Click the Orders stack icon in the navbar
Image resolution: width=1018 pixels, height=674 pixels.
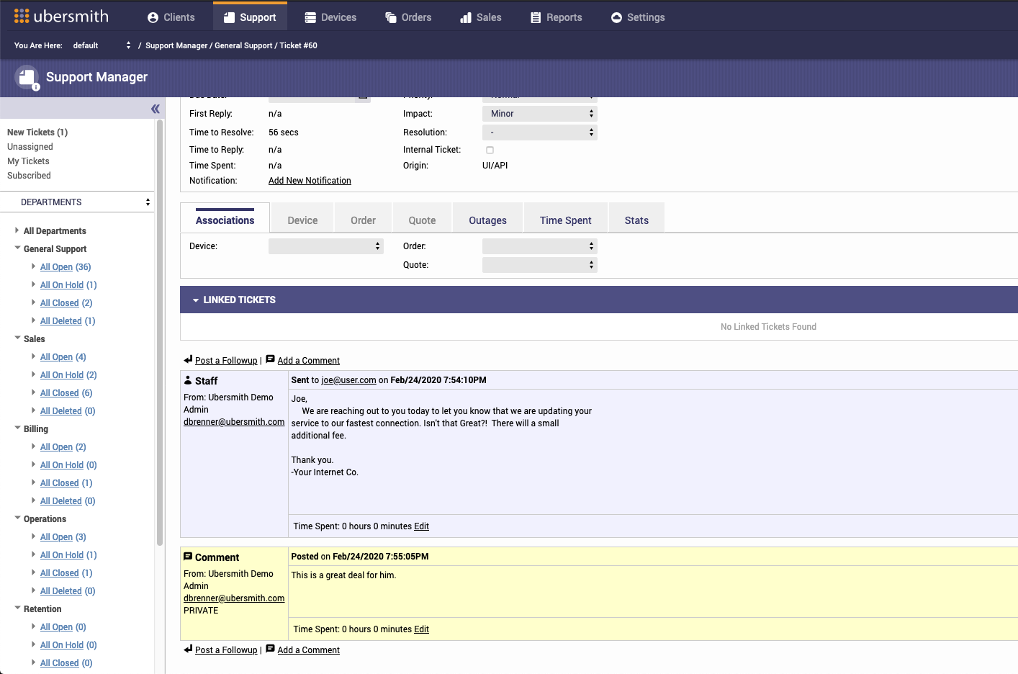point(391,17)
